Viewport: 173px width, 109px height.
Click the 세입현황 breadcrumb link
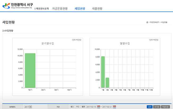point(164,22)
